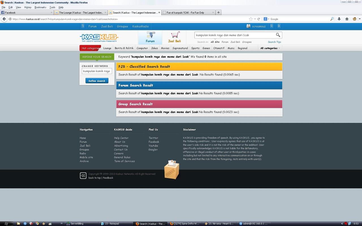Expand the All categories dropdown

click(270, 48)
